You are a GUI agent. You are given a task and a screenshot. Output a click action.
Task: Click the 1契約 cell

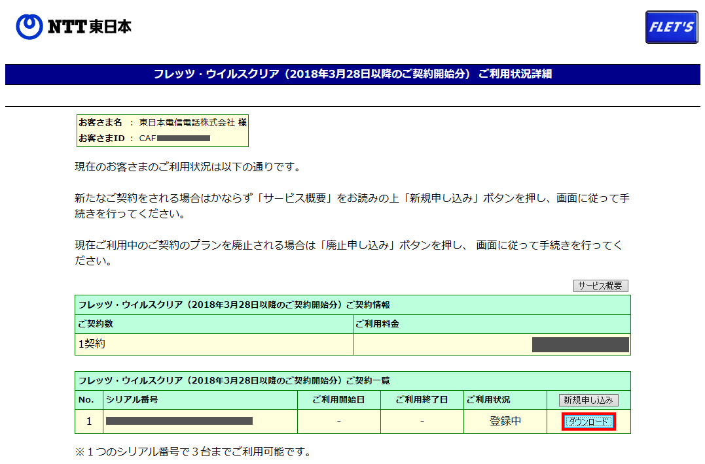214,344
